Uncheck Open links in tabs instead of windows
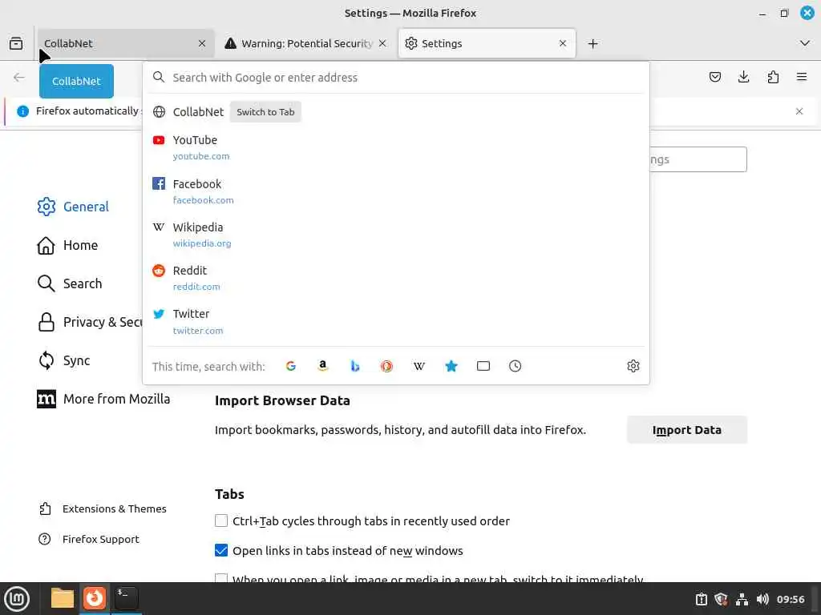Screen dimensions: 821x615 221,551
